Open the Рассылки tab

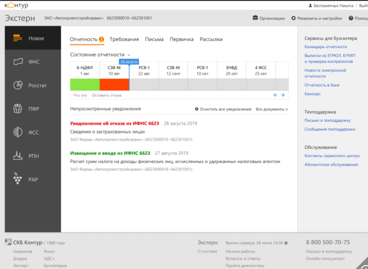coord(211,39)
